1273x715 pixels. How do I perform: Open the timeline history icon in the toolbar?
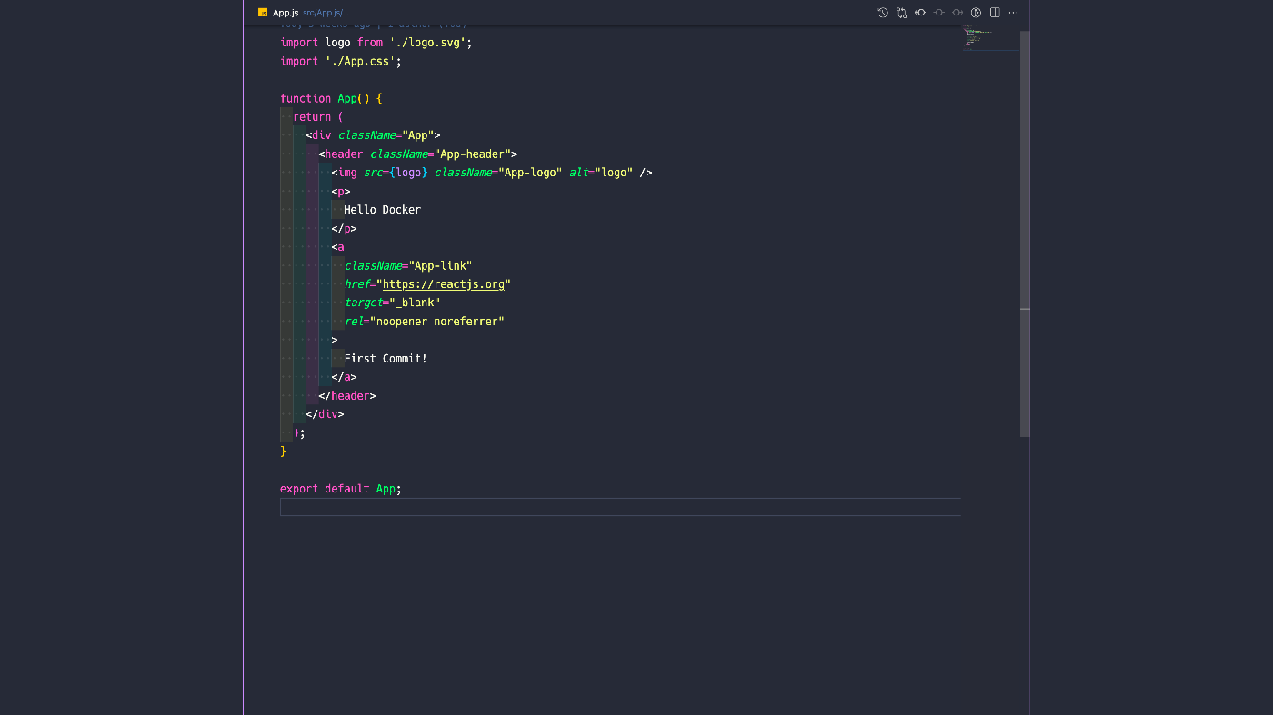coord(883,13)
